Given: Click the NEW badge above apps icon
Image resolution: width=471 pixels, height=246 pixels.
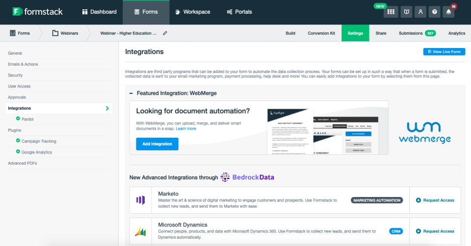Looking at the screenshot, I should point(380,6).
